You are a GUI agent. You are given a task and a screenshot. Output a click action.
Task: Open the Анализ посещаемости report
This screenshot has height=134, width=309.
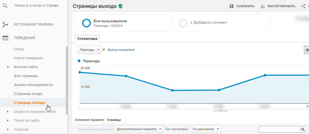[x=33, y=85]
